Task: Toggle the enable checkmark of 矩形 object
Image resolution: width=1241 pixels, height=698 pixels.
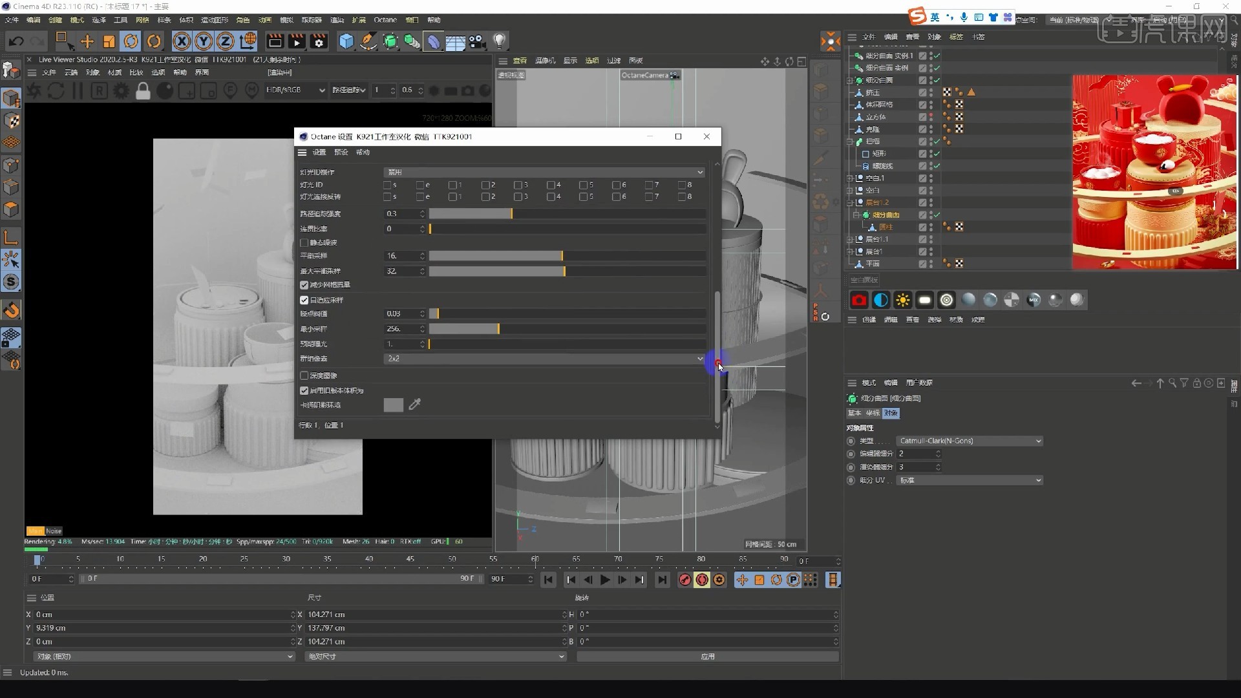Action: 937,154
